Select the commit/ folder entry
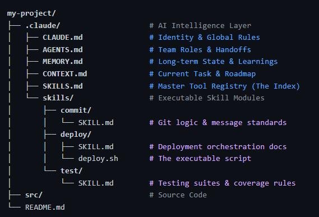This screenshot has width=319, height=217. tap(76, 110)
